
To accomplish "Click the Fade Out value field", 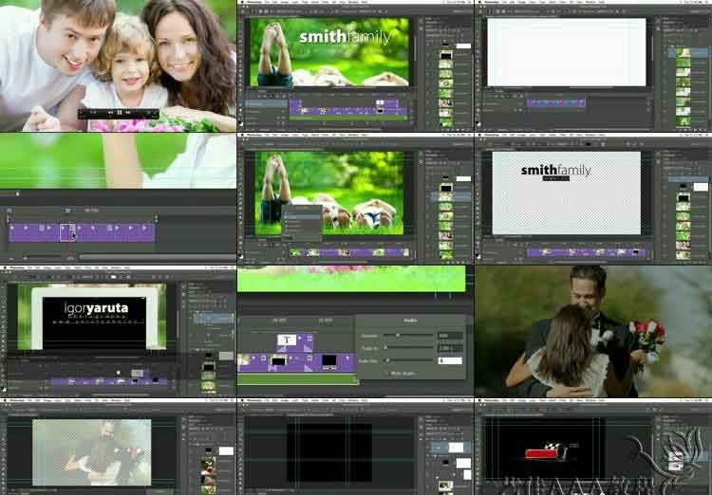I will 449,360.
